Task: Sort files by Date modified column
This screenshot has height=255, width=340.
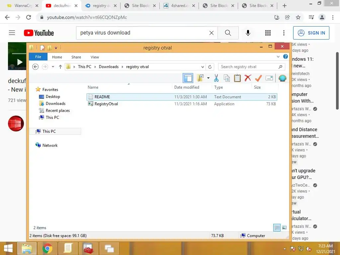Action: (187, 87)
